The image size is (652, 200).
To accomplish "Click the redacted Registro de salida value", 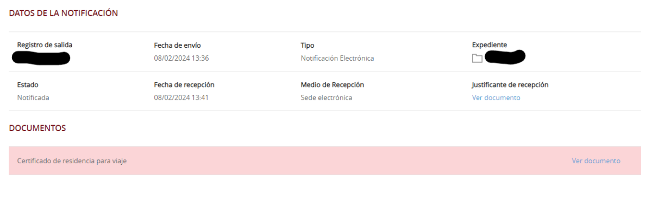I will tap(41, 57).
